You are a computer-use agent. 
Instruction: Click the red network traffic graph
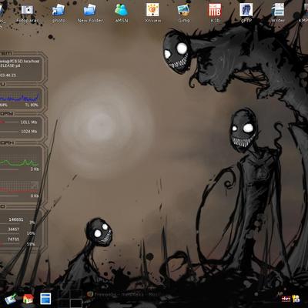point(19,188)
